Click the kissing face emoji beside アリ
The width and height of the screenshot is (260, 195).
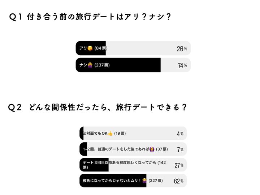tap(90, 48)
